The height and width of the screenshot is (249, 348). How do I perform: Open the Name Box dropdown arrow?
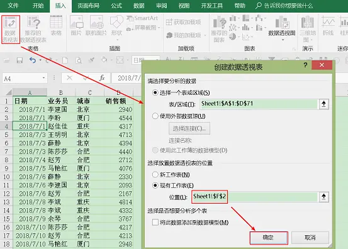click(x=43, y=78)
